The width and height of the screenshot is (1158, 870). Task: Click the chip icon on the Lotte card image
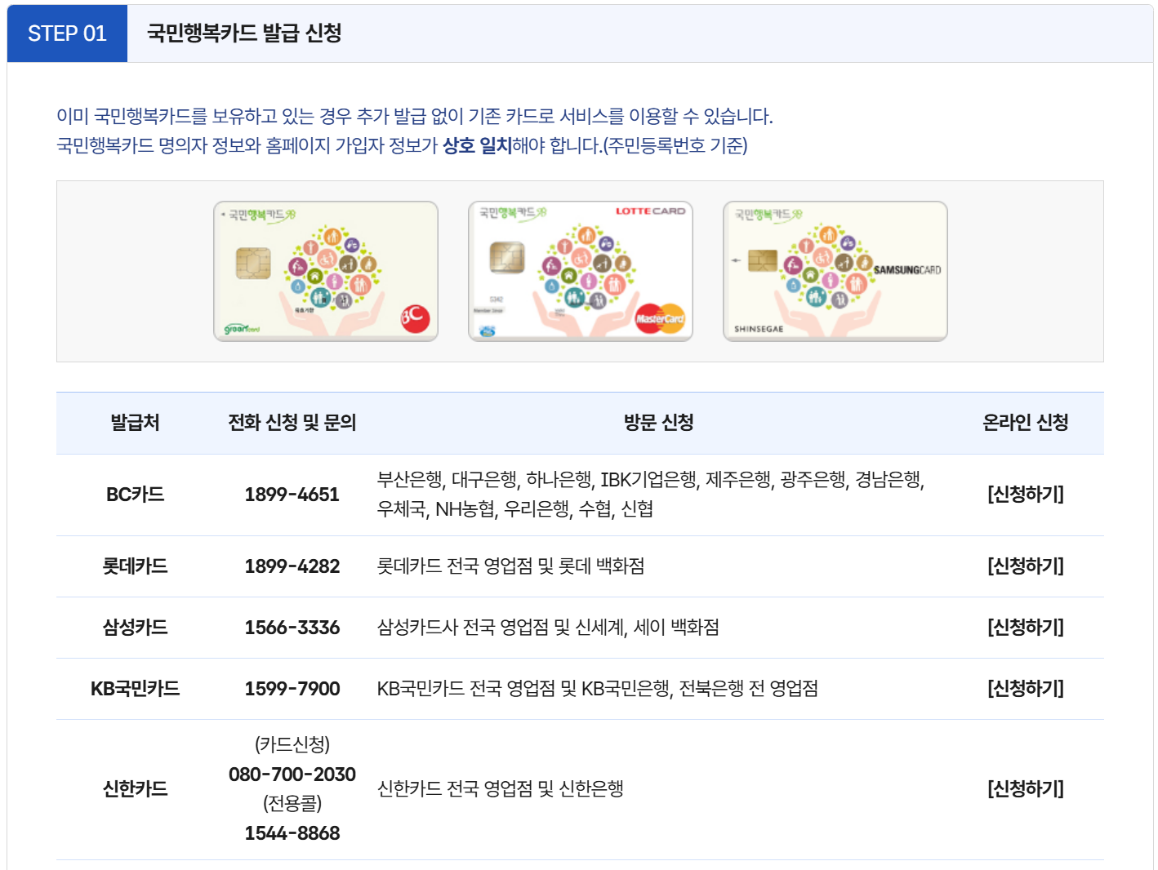506,258
